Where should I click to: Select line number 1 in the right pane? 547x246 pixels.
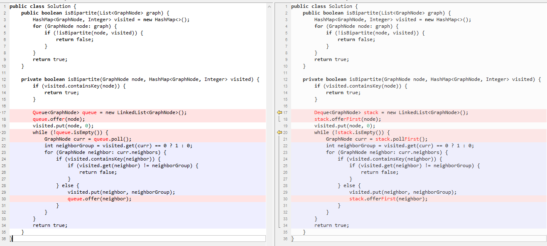286,6
